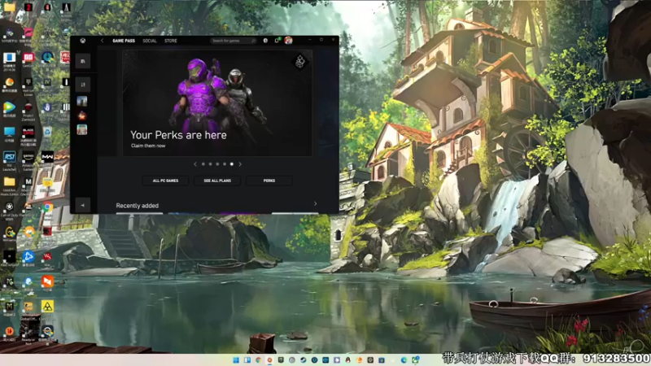Viewport: 651px width, 366px height.
Task: Open the notifications bell with green badge
Action: coord(277,40)
